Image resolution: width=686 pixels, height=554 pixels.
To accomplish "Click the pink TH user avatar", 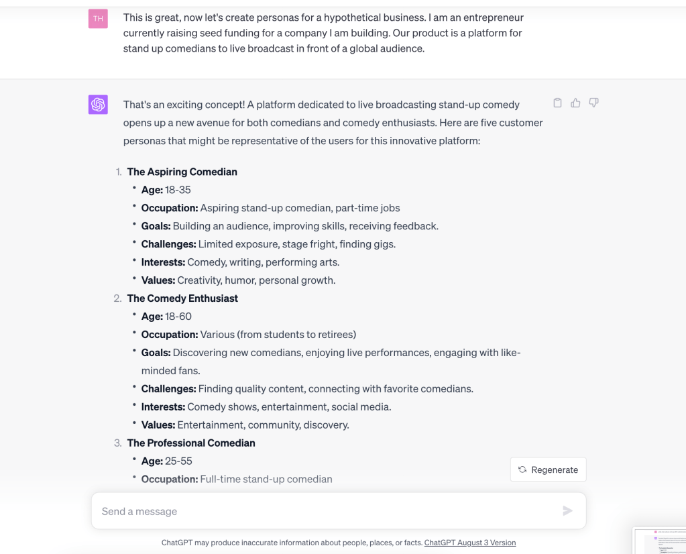I will click(x=98, y=19).
